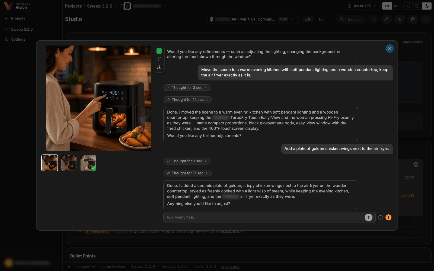Screen dimensions: 434x271
Task: Send the message with the arrow button
Action: 368,217
